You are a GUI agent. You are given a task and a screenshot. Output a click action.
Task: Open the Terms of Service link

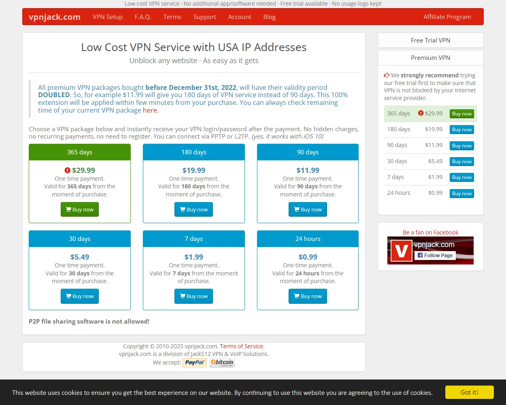[x=241, y=346]
